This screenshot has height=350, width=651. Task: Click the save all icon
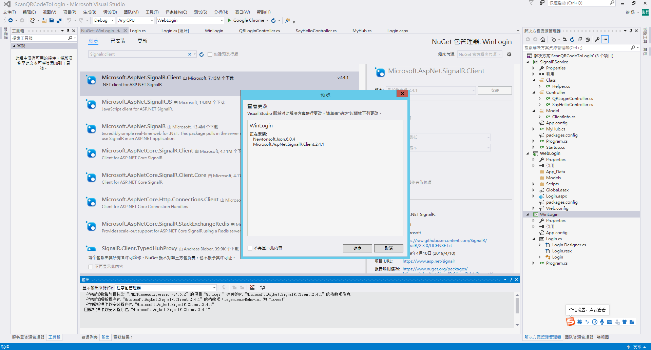pos(59,20)
